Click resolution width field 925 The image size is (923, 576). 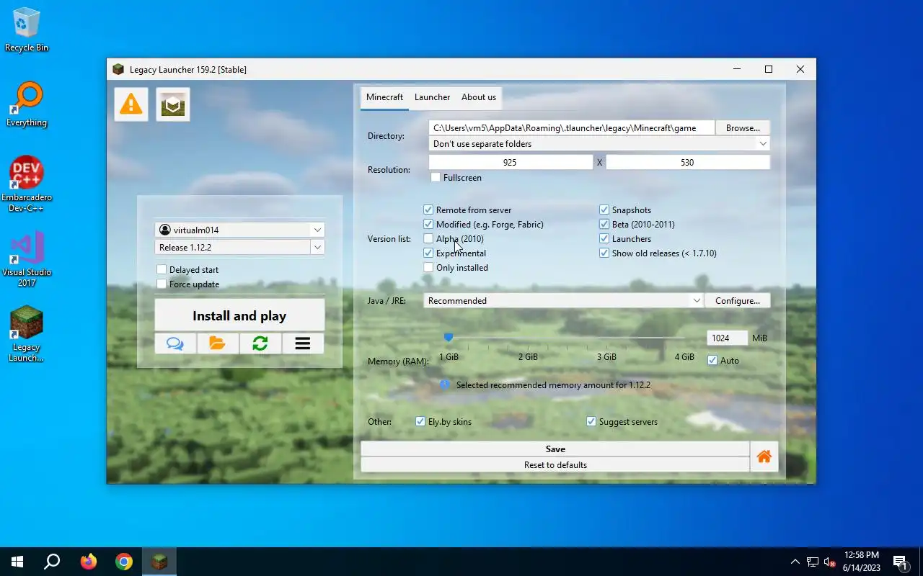[x=511, y=162]
